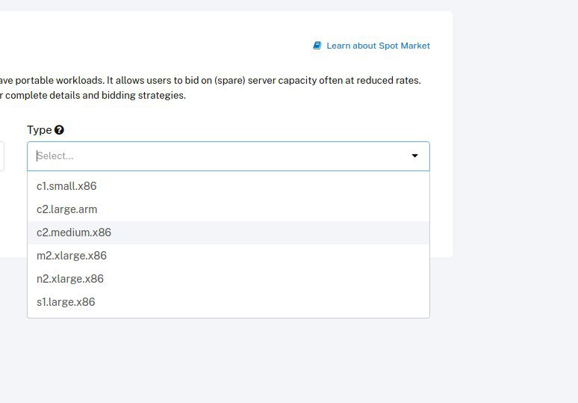Click the description line mentioning portable workloads

tap(210, 81)
